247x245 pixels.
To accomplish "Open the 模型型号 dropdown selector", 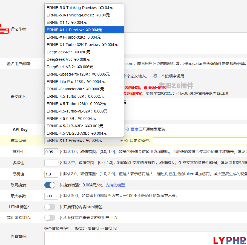I will tap(84, 140).
